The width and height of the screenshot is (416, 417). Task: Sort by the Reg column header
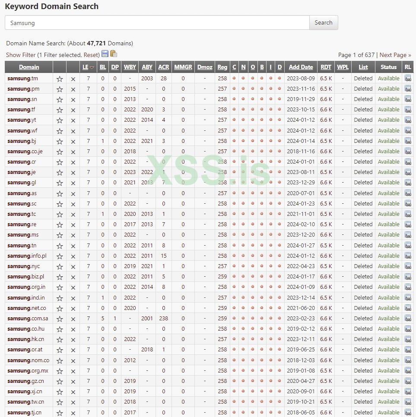tap(222, 67)
